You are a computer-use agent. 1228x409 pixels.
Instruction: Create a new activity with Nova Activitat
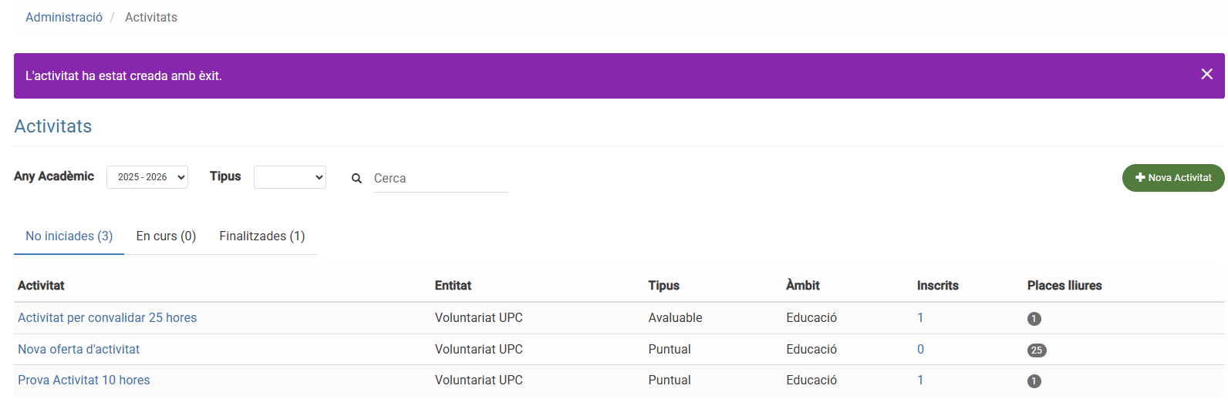pyautogui.click(x=1172, y=178)
